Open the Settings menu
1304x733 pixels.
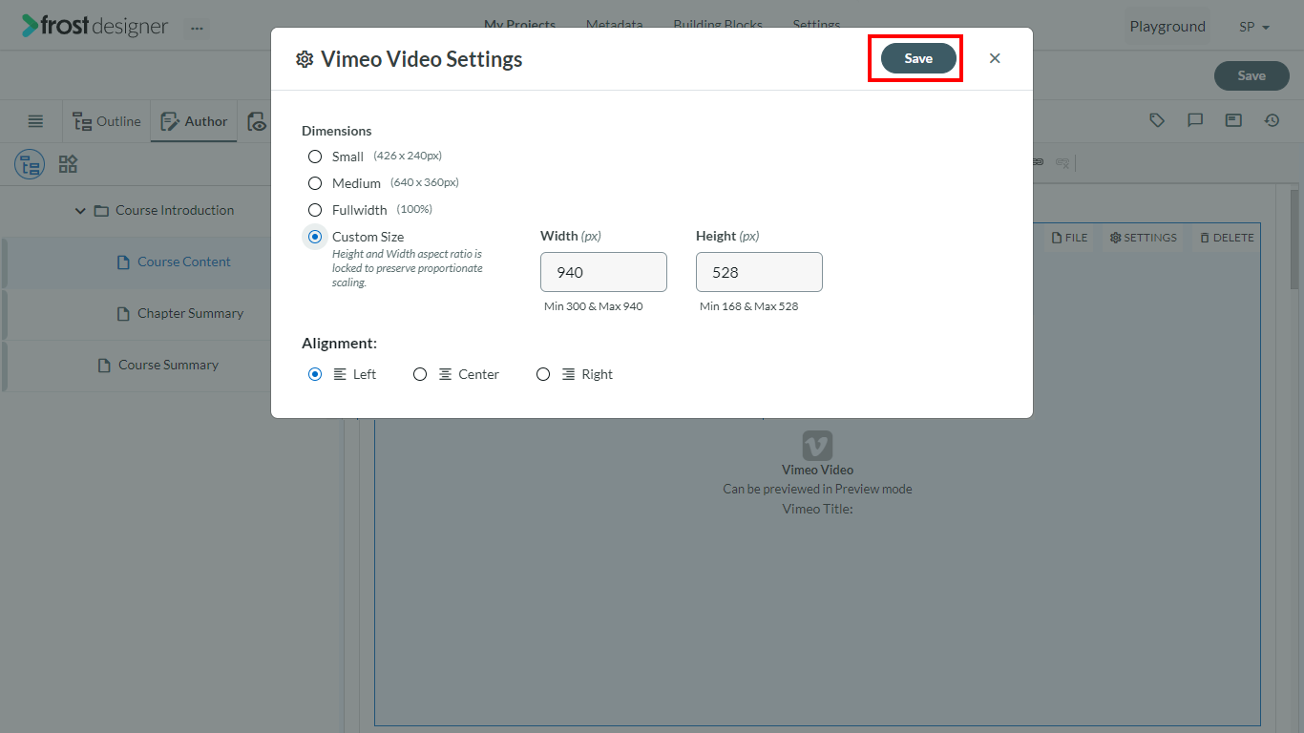pos(816,26)
